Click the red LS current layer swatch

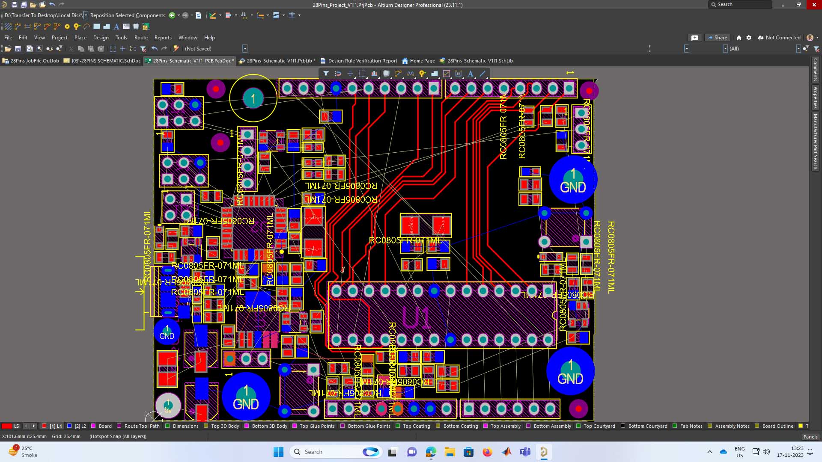7,426
